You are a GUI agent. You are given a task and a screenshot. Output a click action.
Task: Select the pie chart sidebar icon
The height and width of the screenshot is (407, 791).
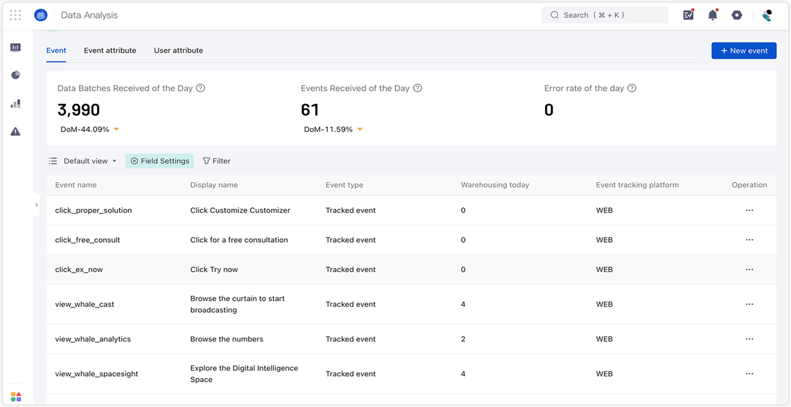tap(15, 75)
